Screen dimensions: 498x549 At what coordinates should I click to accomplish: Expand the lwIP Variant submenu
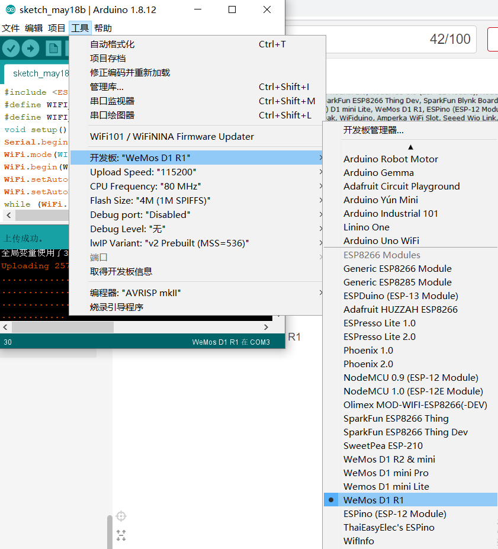click(196, 243)
